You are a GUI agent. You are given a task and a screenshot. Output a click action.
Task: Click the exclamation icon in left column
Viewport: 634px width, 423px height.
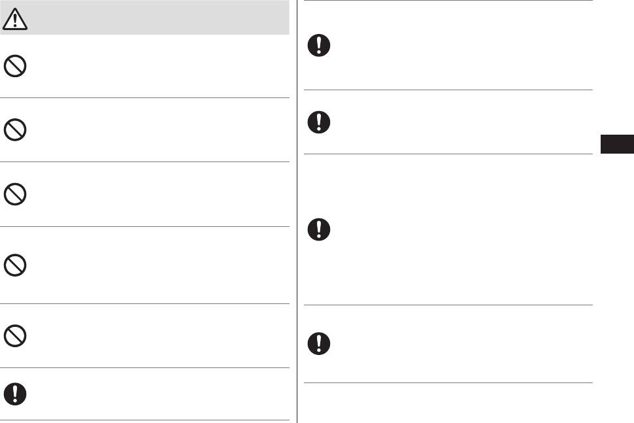click(x=16, y=393)
